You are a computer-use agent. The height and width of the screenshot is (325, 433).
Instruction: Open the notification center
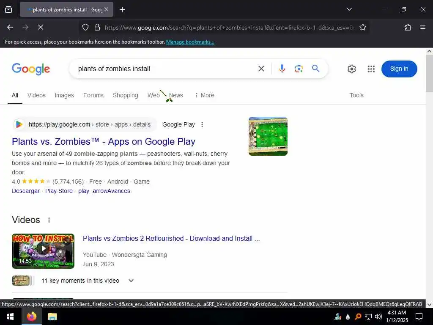(419, 317)
